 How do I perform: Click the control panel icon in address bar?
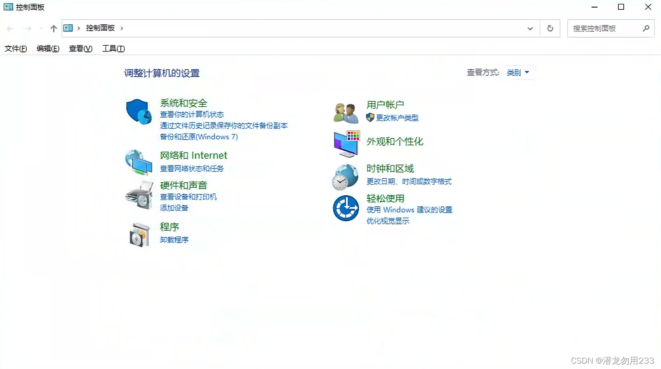68,28
